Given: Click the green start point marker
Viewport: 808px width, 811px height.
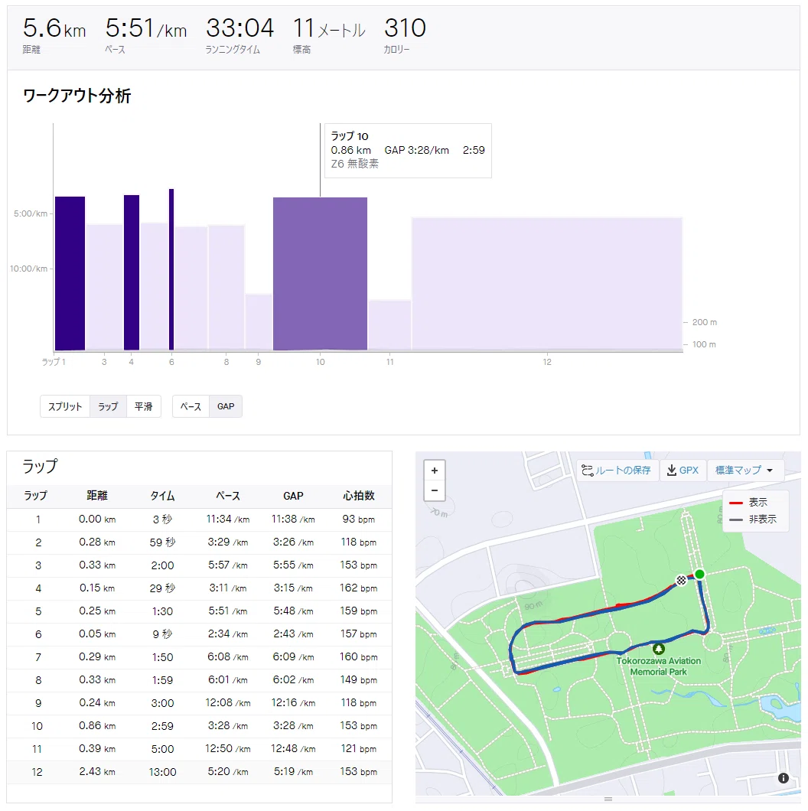Looking at the screenshot, I should 699,574.
